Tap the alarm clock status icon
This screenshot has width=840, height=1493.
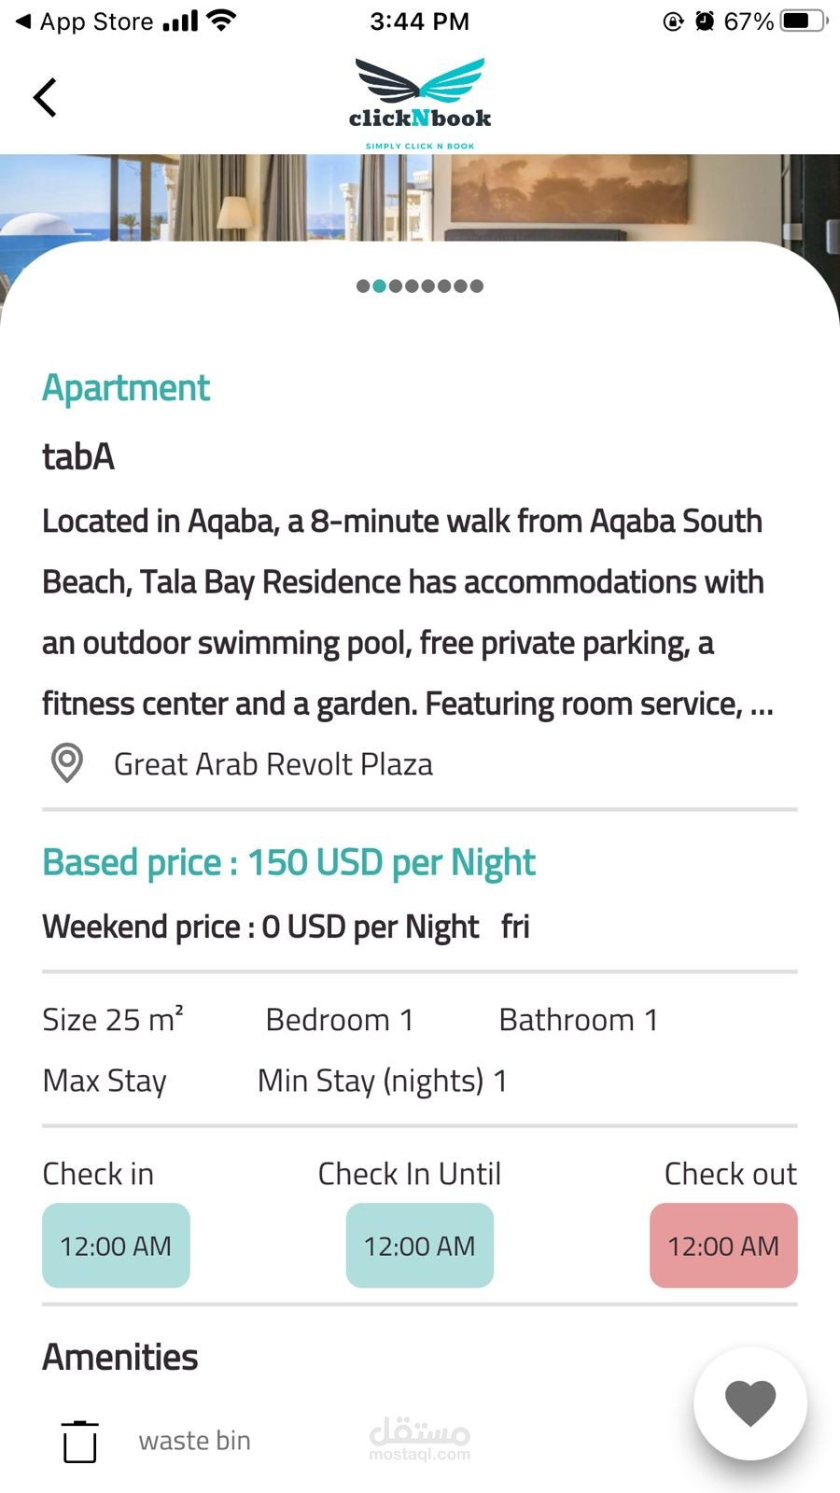(x=705, y=21)
